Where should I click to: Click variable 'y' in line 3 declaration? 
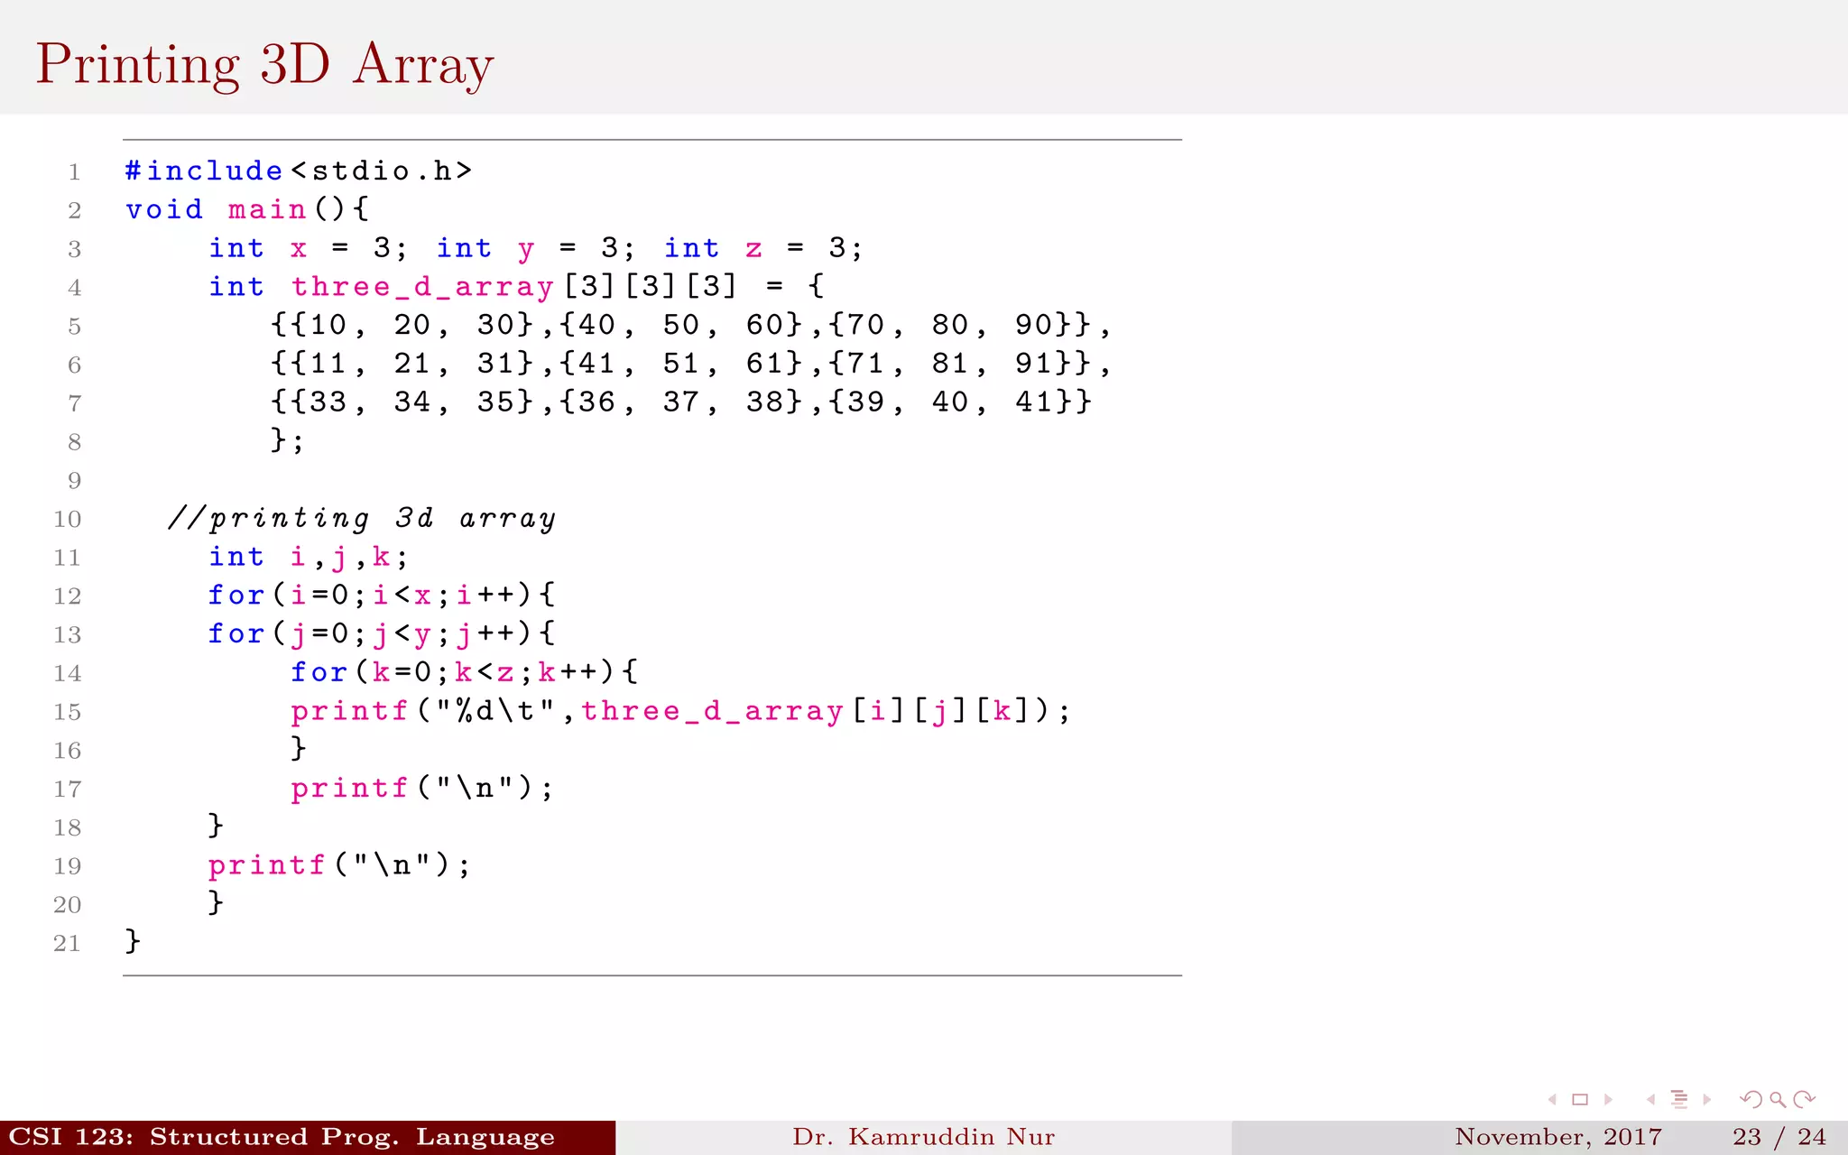pos(526,249)
